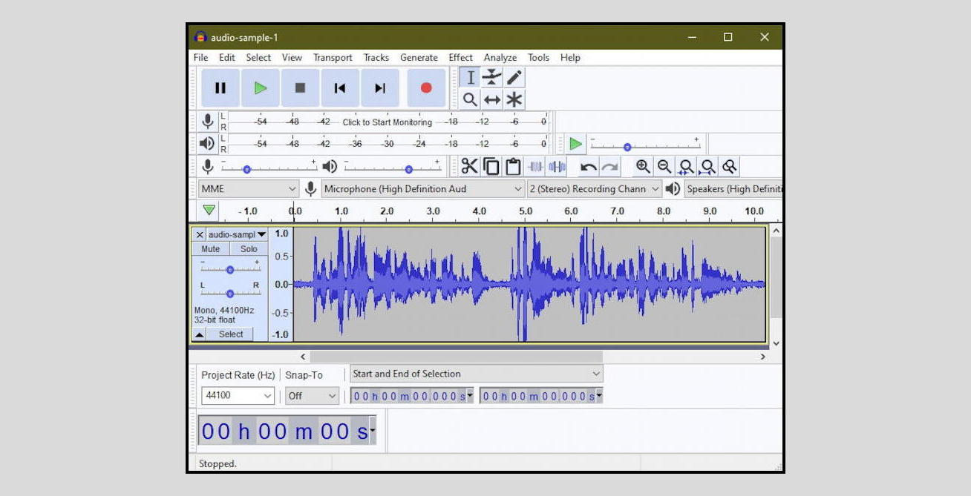Viewport: 971px width, 496px height.
Task: Click the track's Select button
Action: [230, 334]
